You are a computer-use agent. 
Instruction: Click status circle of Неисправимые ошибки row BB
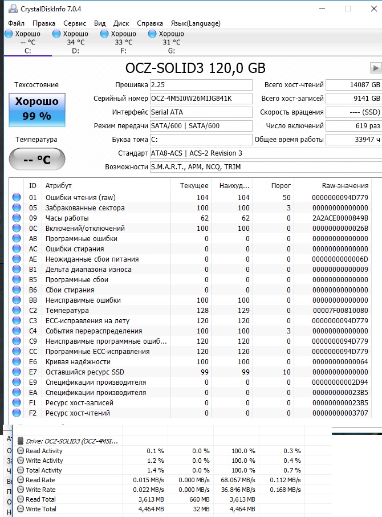pos(17,300)
